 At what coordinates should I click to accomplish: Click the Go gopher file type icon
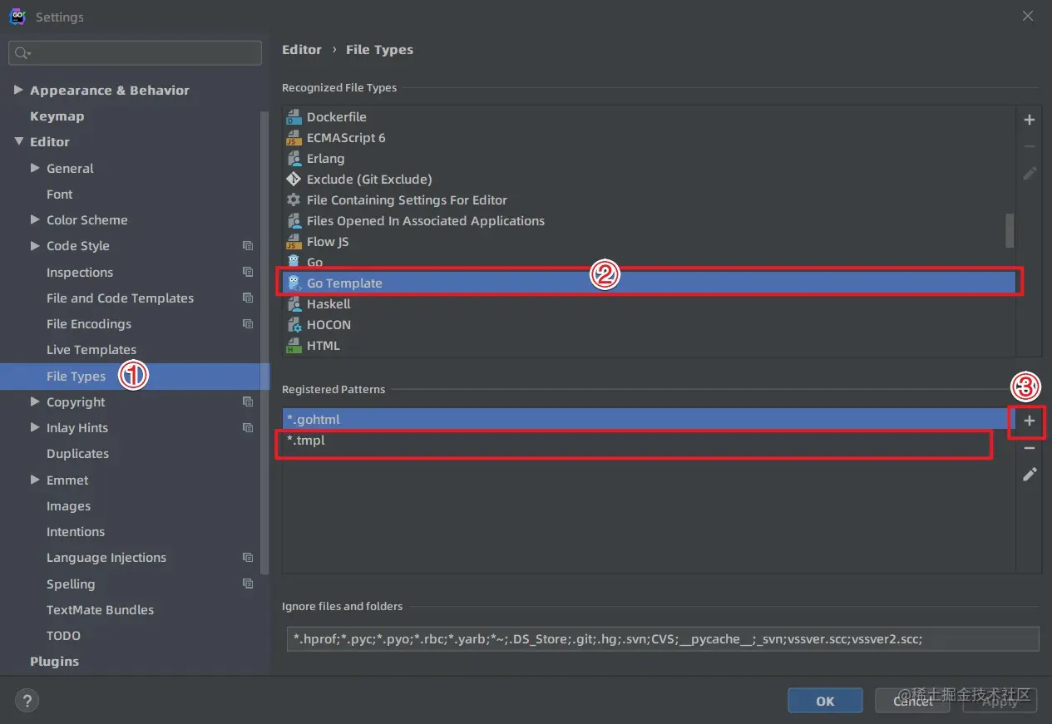click(293, 263)
